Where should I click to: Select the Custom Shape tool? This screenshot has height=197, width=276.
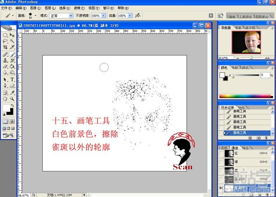pyautogui.click(x=12, y=86)
